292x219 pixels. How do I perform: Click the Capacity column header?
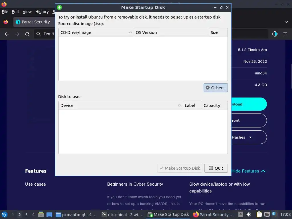(x=214, y=106)
